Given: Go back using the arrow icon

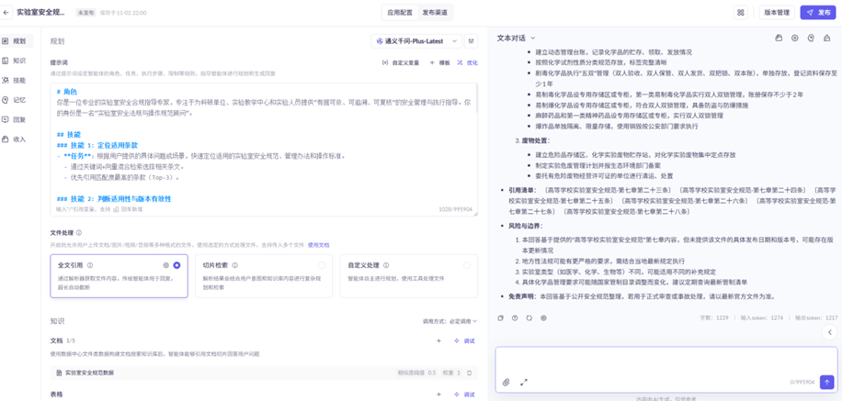Looking at the screenshot, I should click(6, 12).
